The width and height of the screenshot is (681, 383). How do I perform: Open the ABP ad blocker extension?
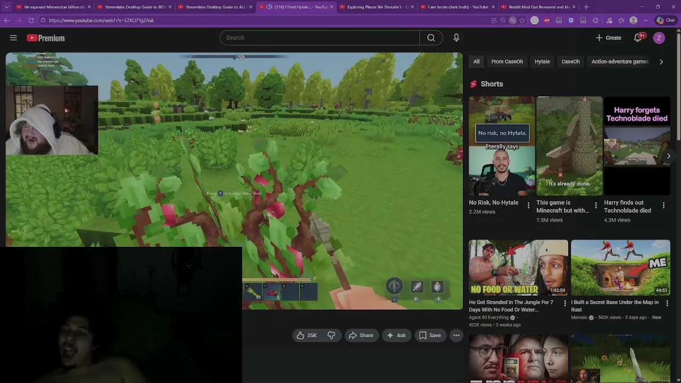(546, 20)
